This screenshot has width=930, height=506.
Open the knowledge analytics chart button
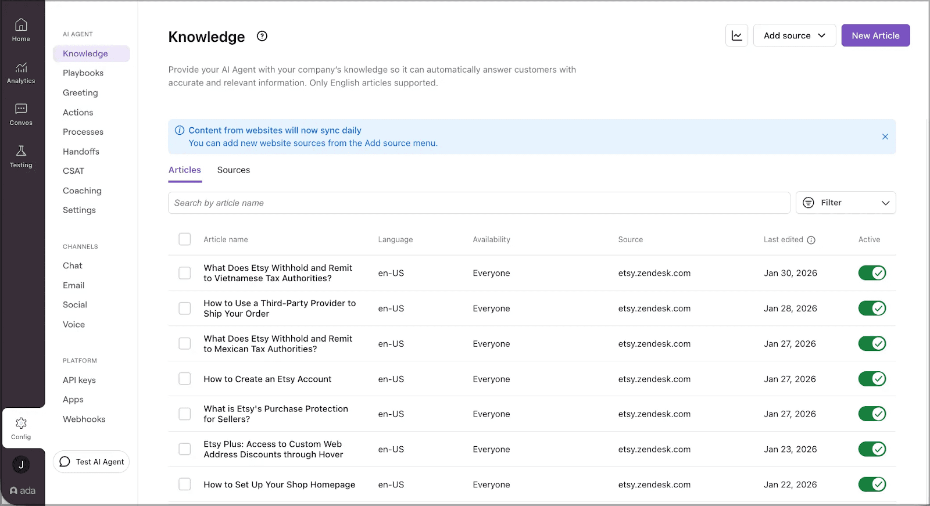(x=736, y=35)
